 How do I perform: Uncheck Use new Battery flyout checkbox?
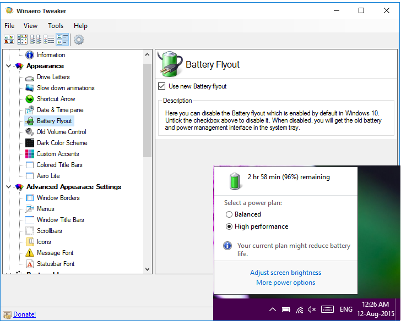point(161,86)
